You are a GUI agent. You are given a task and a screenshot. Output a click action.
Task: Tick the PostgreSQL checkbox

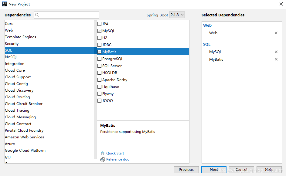coord(100,59)
